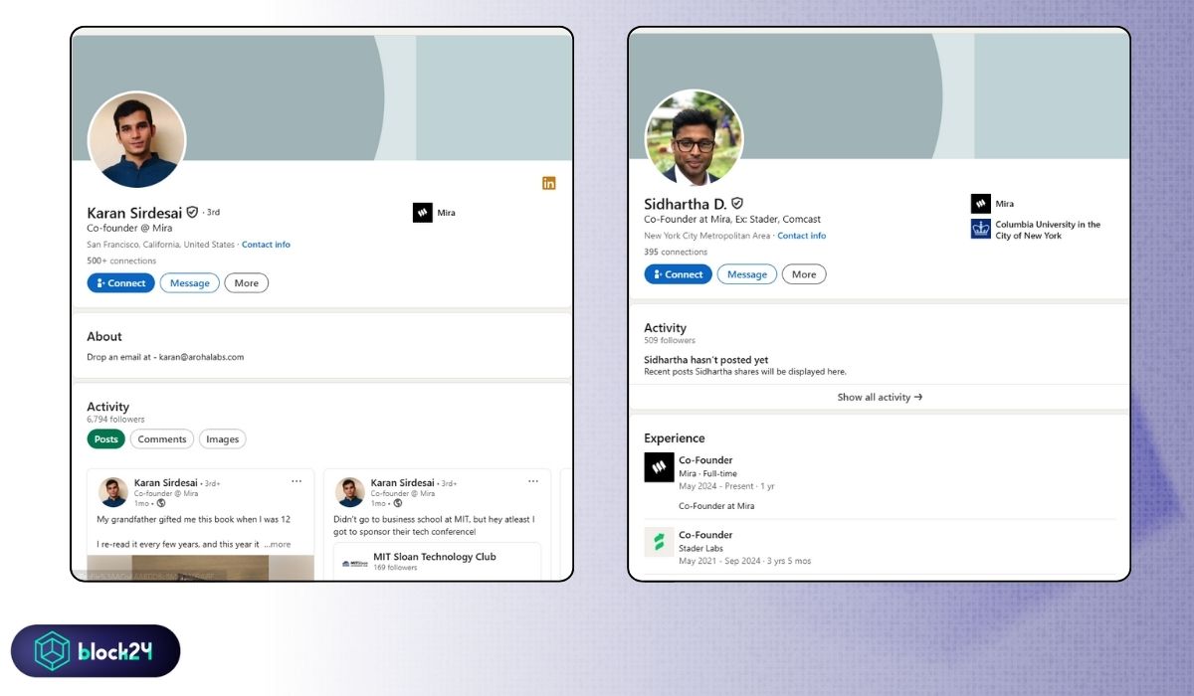Viewport: 1194px width, 696px height.
Task: Message Karan Sirdesai
Action: (x=189, y=283)
